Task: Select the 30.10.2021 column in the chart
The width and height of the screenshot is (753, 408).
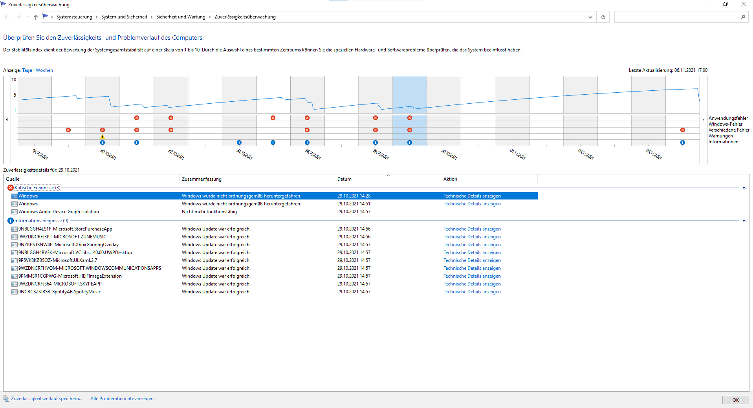Action: 444,111
